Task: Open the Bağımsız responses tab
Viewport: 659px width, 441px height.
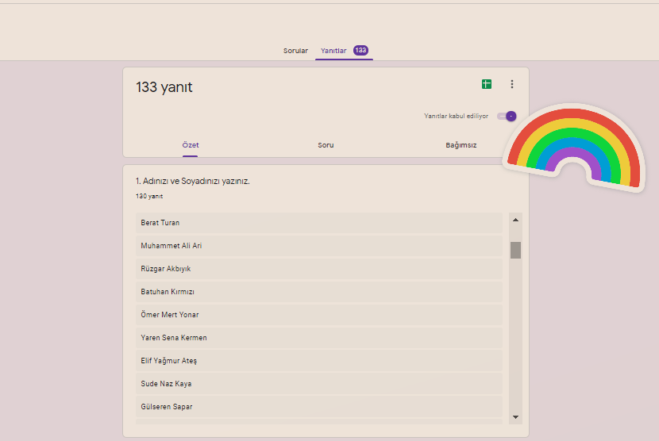Action: point(461,145)
